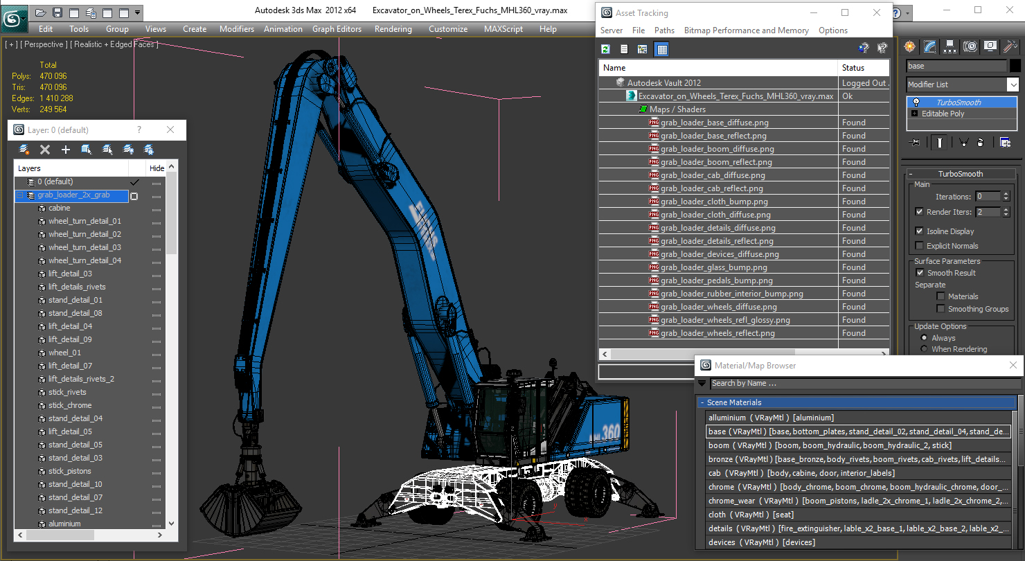Click the Status column header in Asset Tracking
Image resolution: width=1025 pixels, height=561 pixels.
coord(864,68)
